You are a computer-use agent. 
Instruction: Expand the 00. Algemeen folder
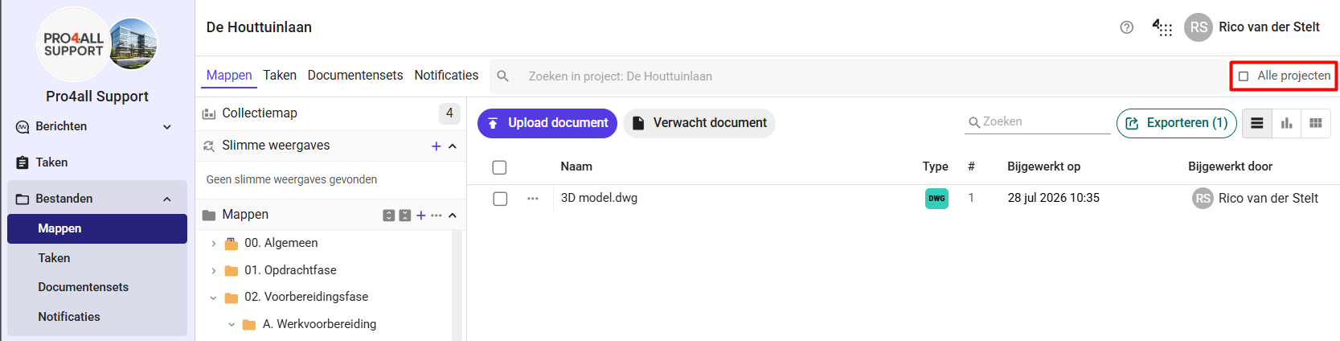click(x=213, y=244)
